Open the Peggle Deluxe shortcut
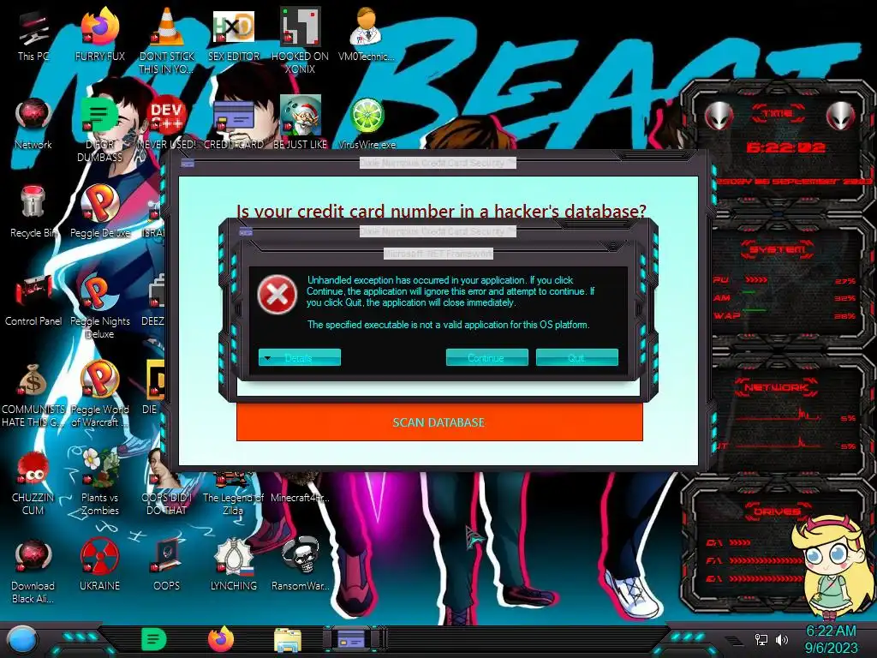Screen dimensions: 877x658 [99, 212]
